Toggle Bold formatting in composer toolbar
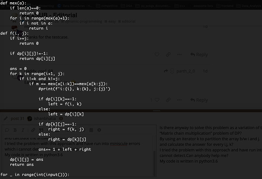Viewport: 262px width, 179px height. tap(15, 130)
